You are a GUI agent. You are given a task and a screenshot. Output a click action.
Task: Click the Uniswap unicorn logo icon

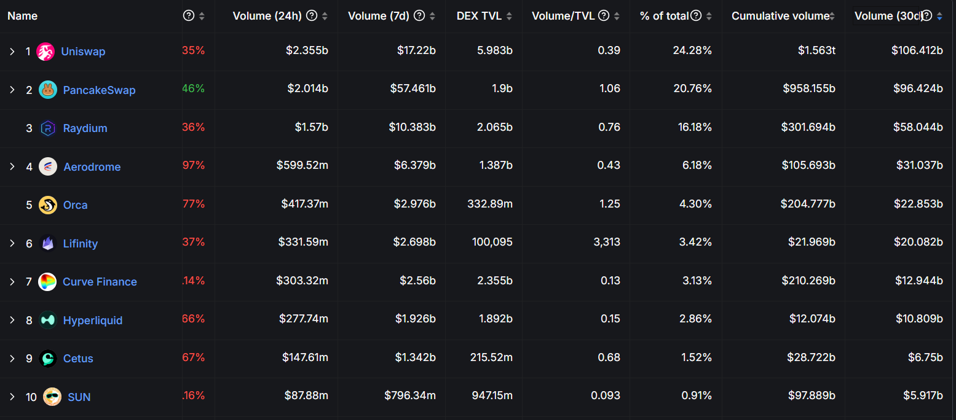click(x=45, y=52)
